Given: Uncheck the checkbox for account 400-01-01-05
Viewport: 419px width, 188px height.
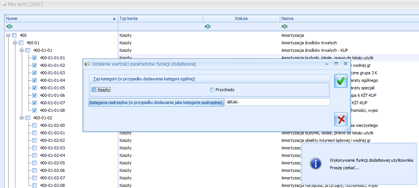Looking at the screenshot, I should [x=35, y=87].
